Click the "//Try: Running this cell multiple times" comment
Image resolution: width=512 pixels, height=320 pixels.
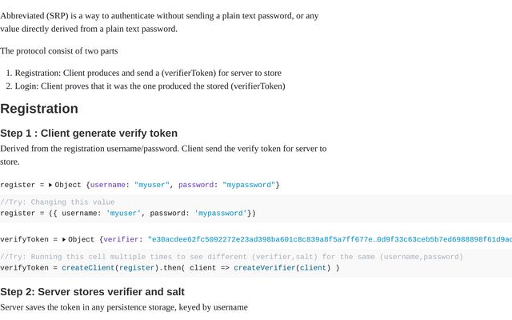pyautogui.click(x=231, y=257)
